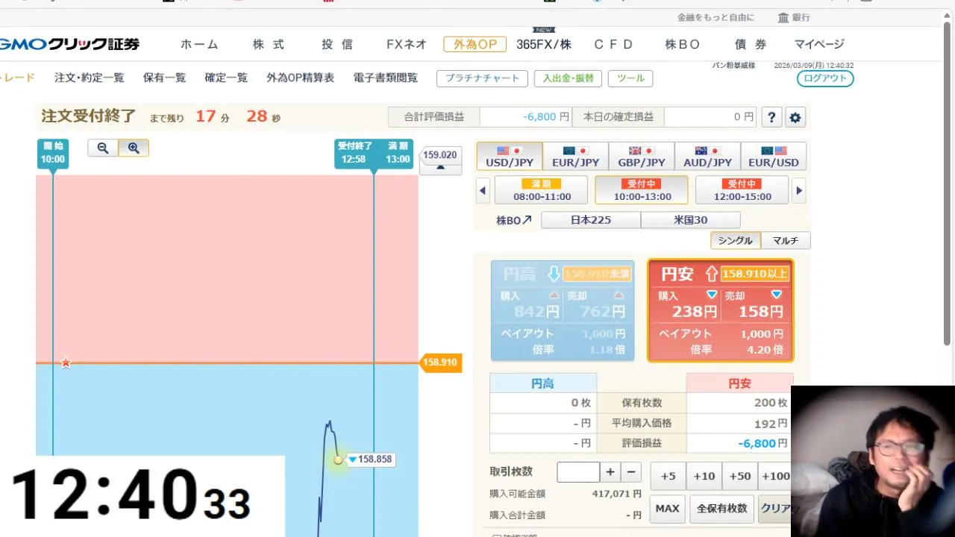Viewport: 955px width, 537px height.
Task: Open 電子書類閲覧 submenu
Action: click(386, 78)
